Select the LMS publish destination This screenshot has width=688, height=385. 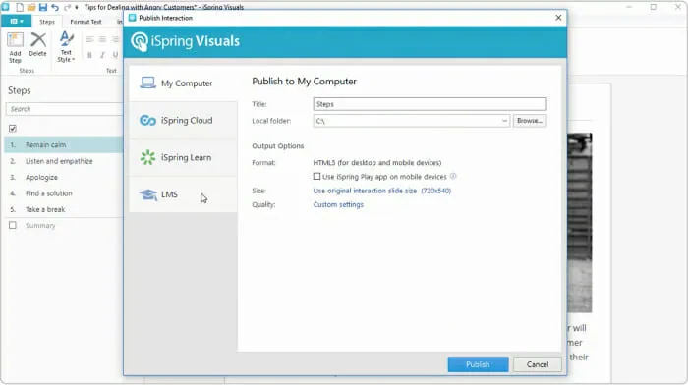(x=184, y=194)
